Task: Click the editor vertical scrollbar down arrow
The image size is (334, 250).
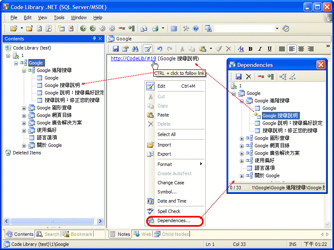Action: [x=327, y=224]
